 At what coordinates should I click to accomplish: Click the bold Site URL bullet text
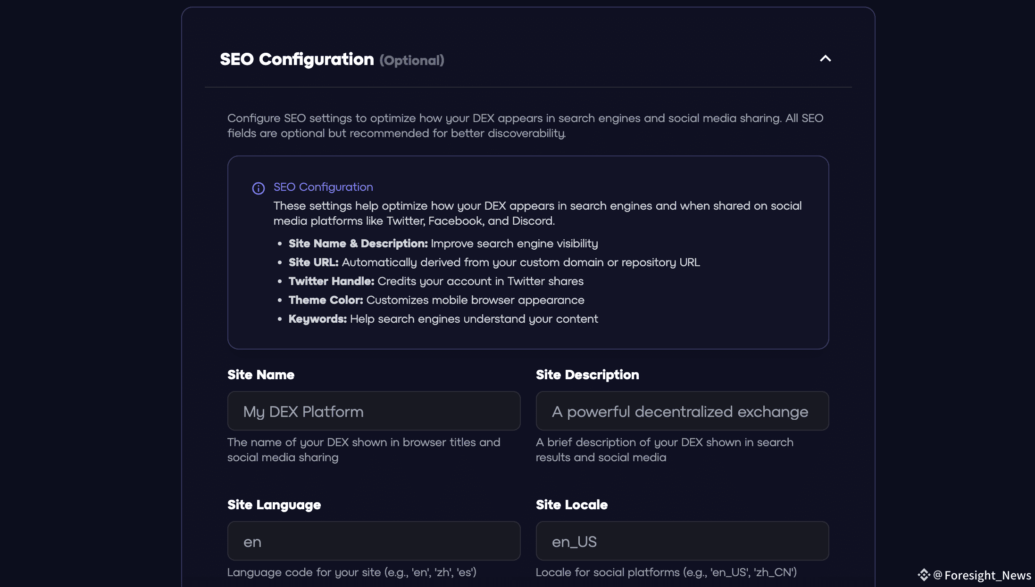[313, 262]
